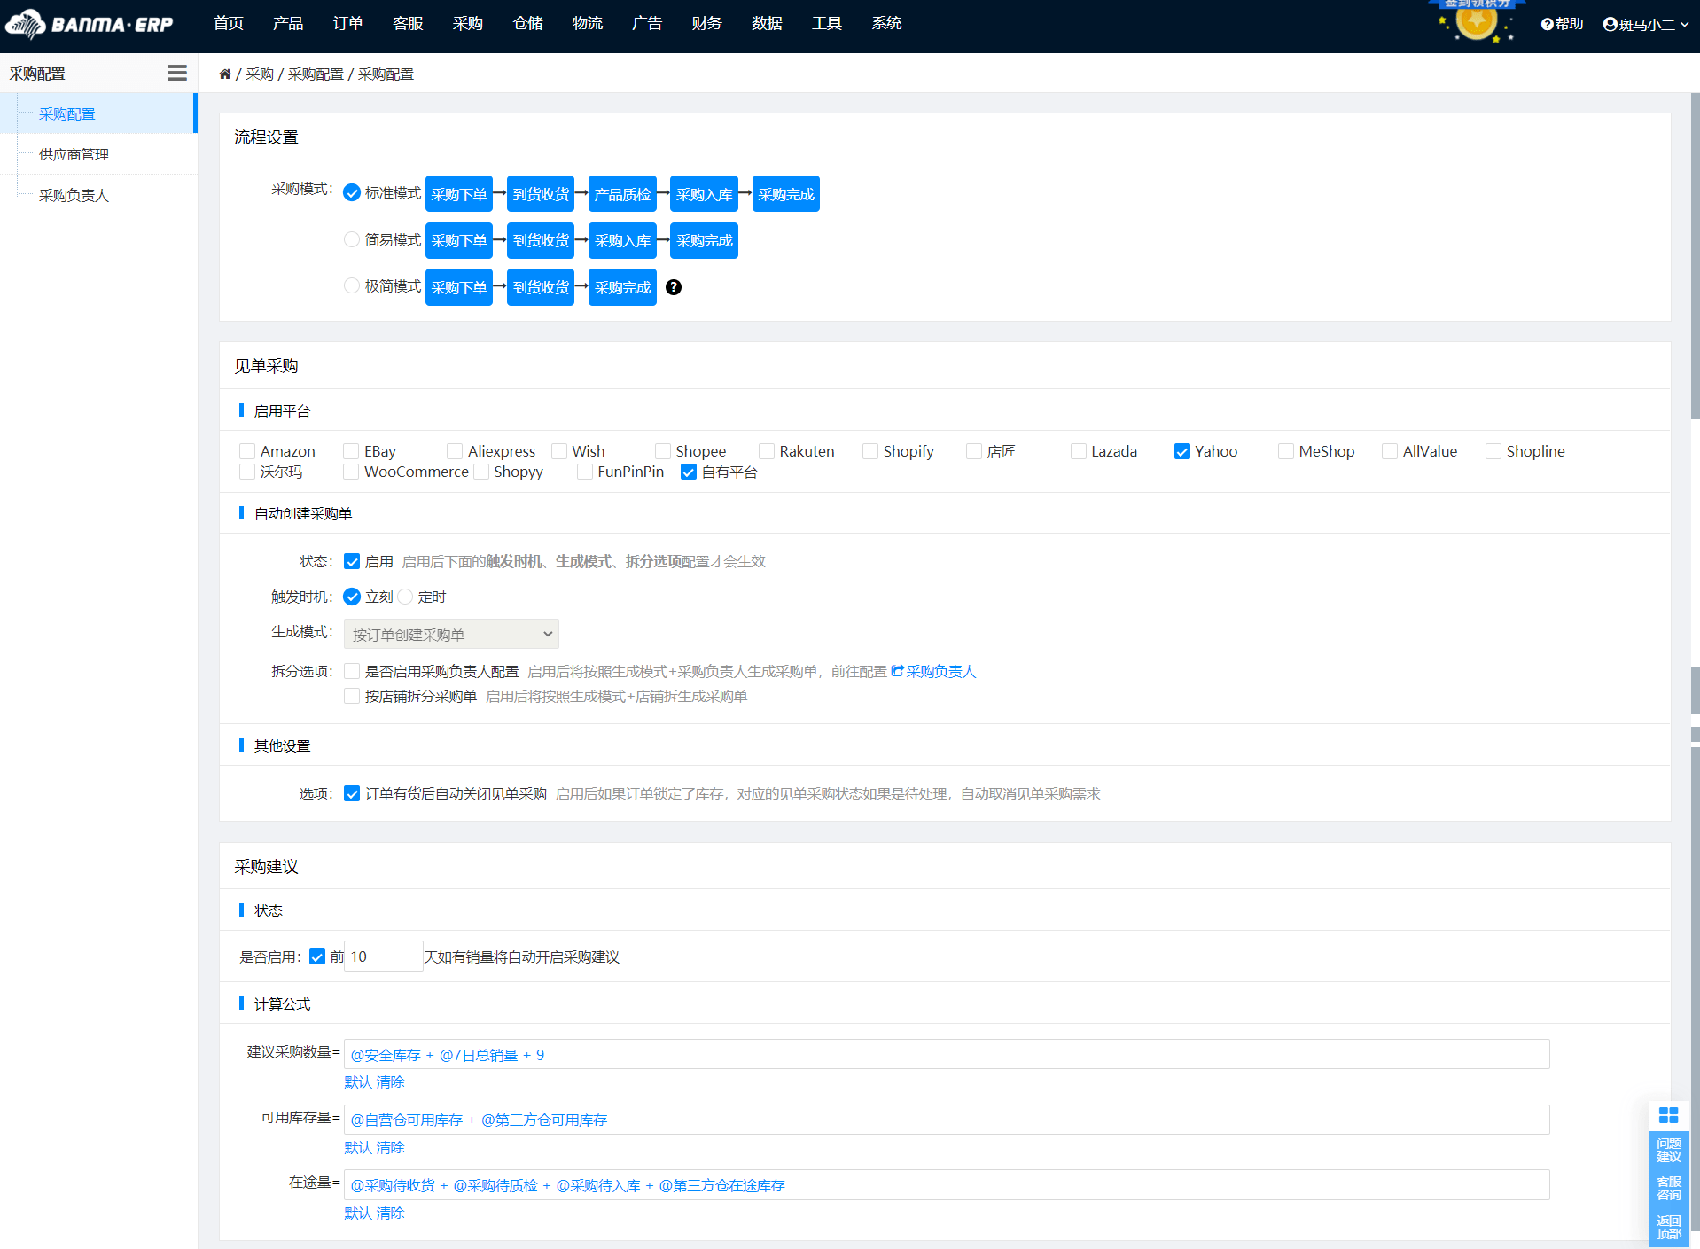This screenshot has height=1249, width=1700.
Task: Enable the Amazon platform checkbox
Action: pyautogui.click(x=247, y=451)
